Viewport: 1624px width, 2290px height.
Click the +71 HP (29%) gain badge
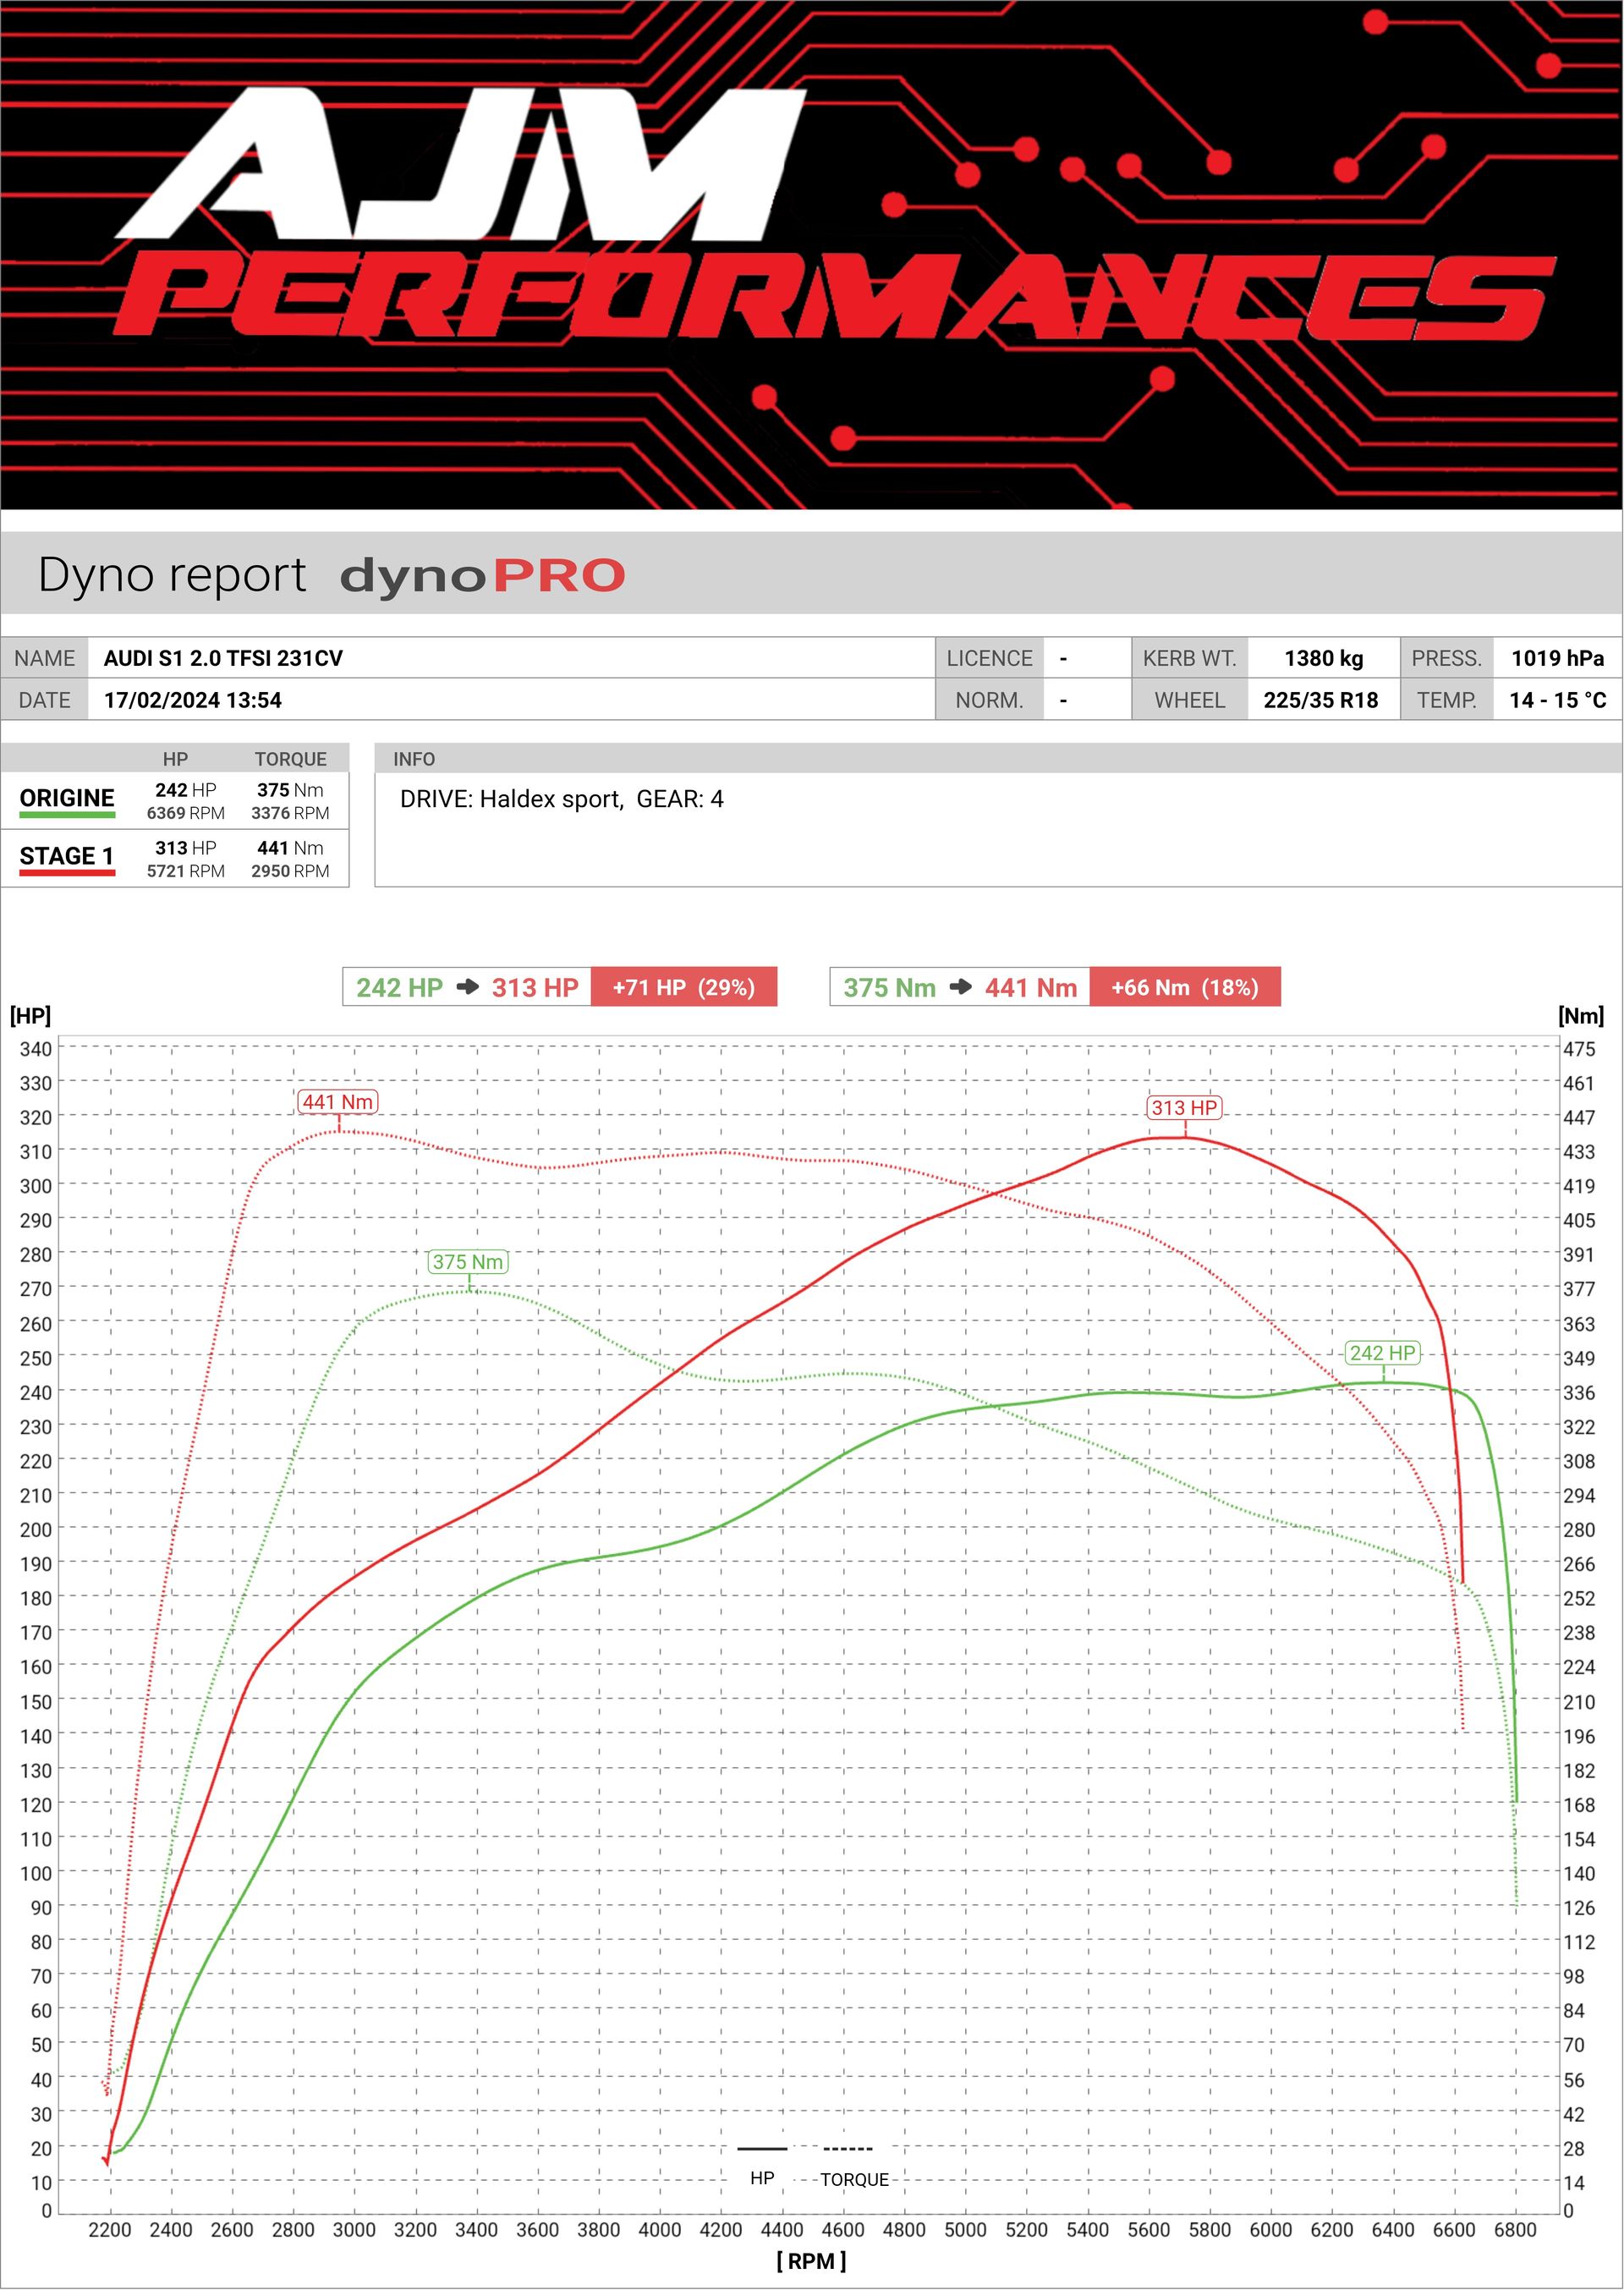tap(683, 987)
